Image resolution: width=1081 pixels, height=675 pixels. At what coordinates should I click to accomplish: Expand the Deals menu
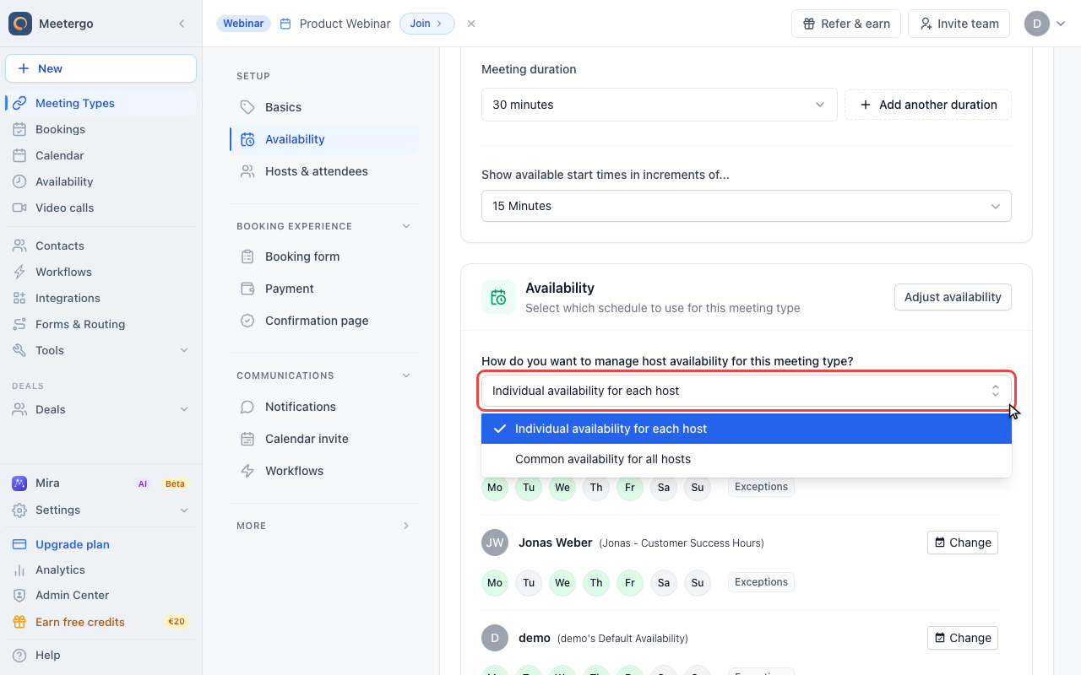(x=101, y=409)
